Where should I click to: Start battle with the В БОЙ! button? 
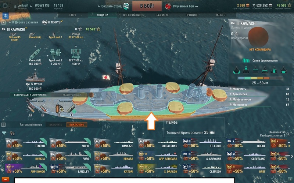[147, 6]
